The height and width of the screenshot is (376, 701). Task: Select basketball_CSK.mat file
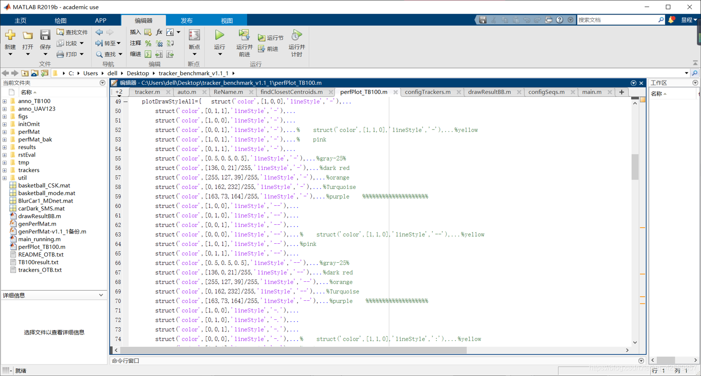tap(44, 186)
